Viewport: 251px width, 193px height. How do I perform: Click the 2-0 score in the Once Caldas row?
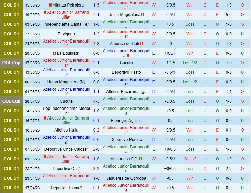(96, 149)
